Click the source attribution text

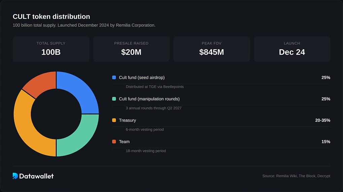[x=296, y=176]
